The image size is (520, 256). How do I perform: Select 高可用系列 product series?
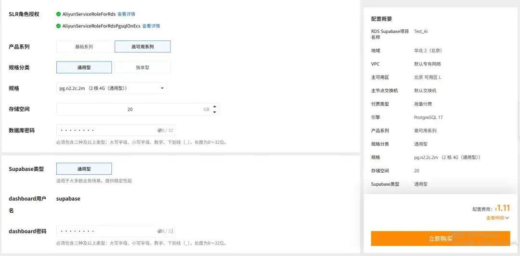(x=143, y=47)
